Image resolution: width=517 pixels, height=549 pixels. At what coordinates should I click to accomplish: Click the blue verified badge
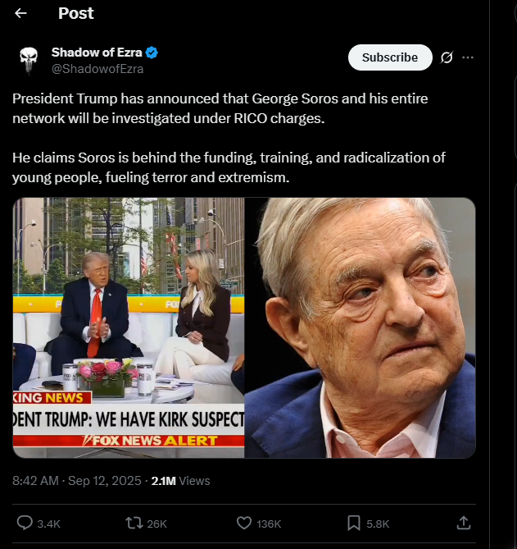pyautogui.click(x=152, y=53)
